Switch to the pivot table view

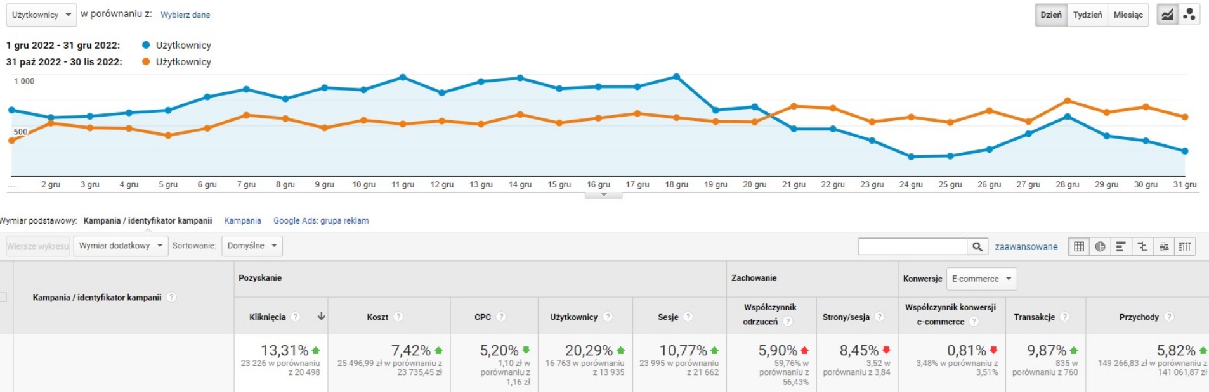pyautogui.click(x=1185, y=247)
